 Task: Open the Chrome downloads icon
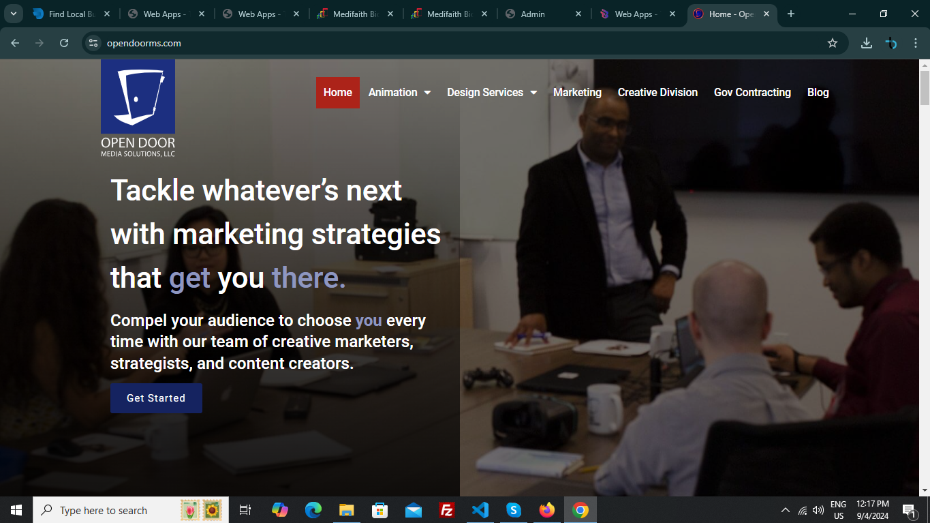(x=866, y=43)
